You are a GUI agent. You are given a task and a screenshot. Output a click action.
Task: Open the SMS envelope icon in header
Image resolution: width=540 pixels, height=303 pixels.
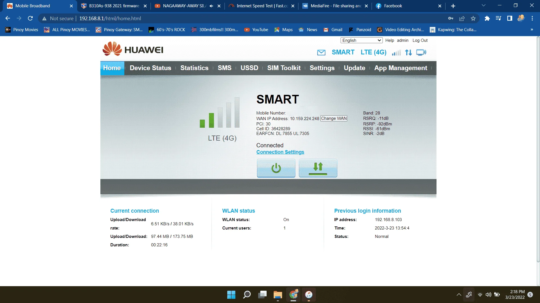[321, 52]
